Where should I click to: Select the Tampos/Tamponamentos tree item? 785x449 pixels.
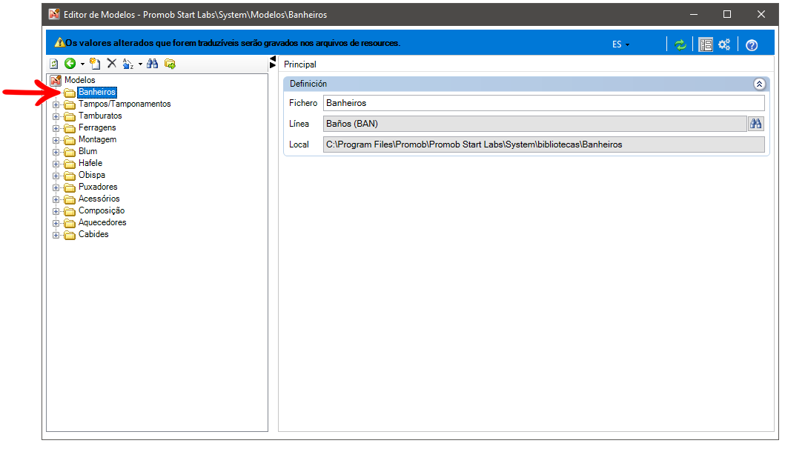(x=125, y=104)
